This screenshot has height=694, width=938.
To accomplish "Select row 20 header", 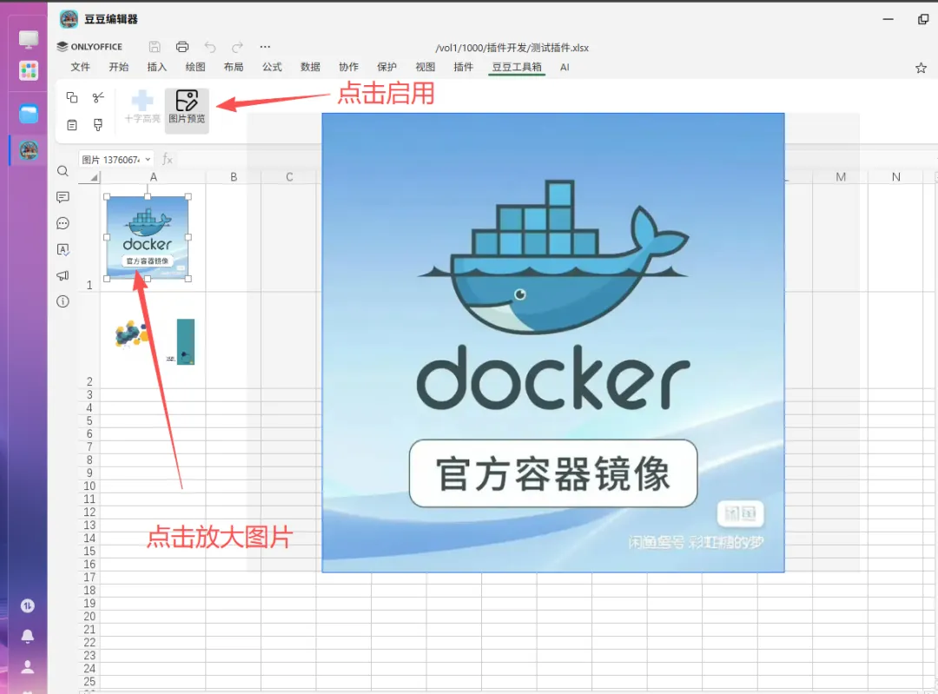I will click(x=89, y=616).
